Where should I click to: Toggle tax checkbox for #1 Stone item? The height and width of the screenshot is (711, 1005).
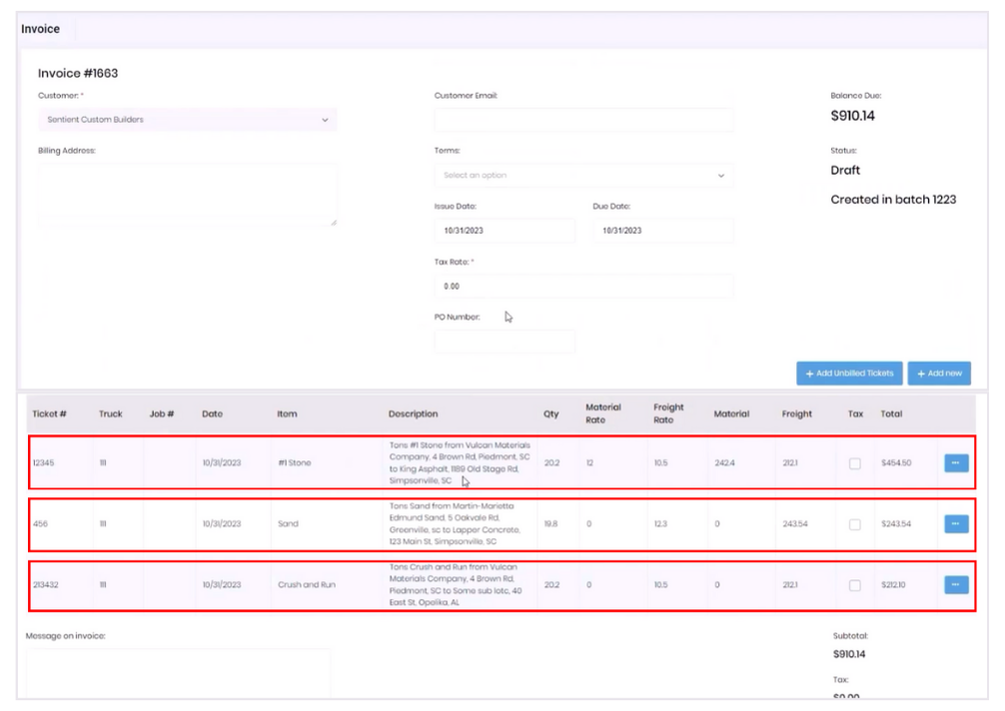click(x=854, y=463)
